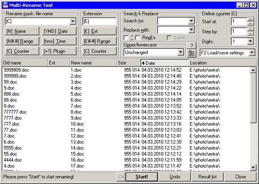The image size is (259, 184).
Task: Click the file list vertical scrollbar thumb
Action: click(253, 98)
